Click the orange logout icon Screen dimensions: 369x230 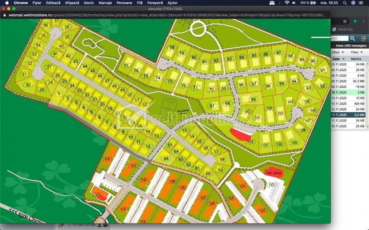click(364, 39)
